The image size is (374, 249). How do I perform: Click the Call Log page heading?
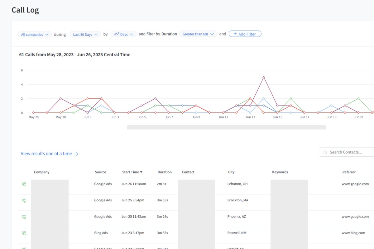tap(25, 10)
